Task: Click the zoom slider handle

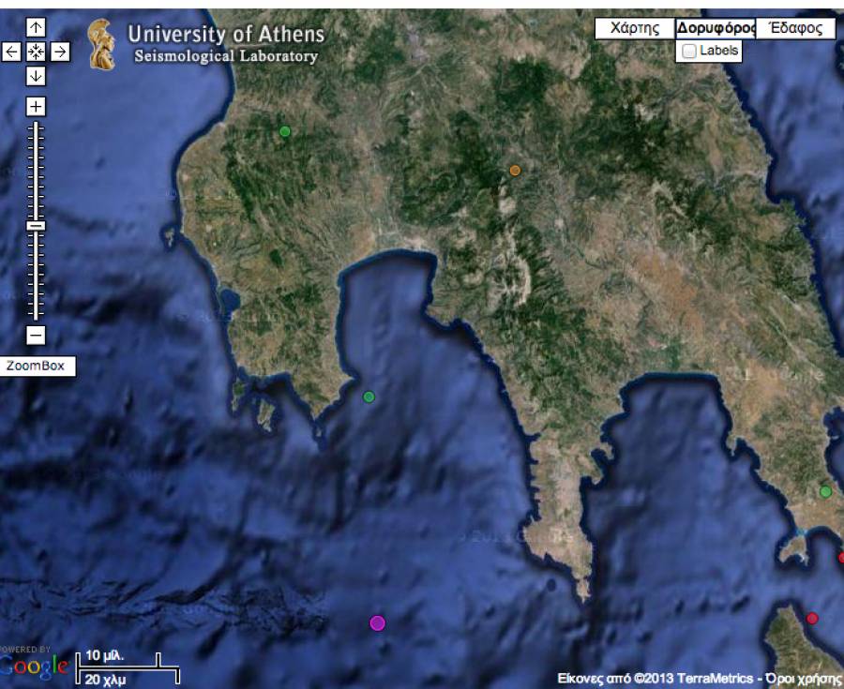Action: coord(36,226)
